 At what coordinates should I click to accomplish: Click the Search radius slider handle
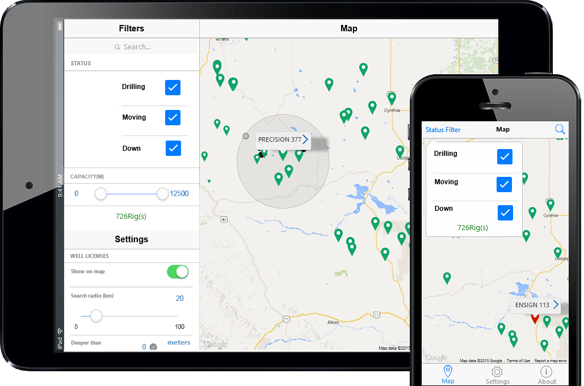coord(96,316)
